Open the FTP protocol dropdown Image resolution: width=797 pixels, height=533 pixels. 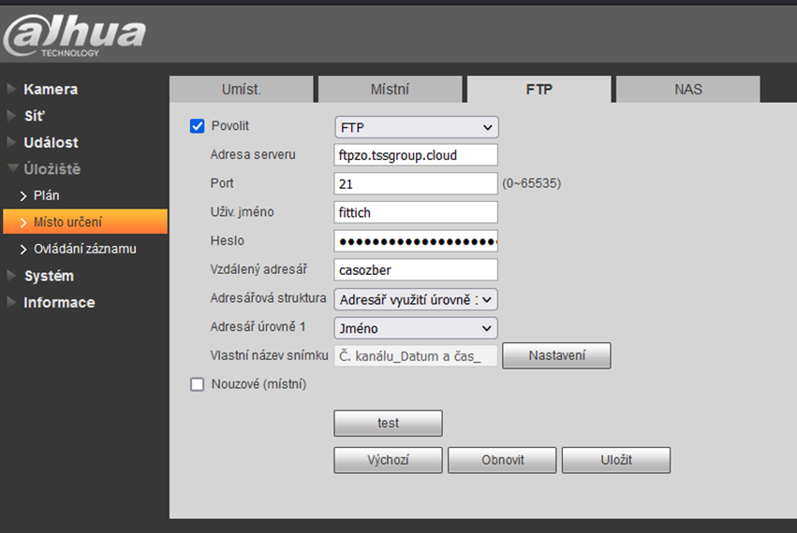click(416, 127)
